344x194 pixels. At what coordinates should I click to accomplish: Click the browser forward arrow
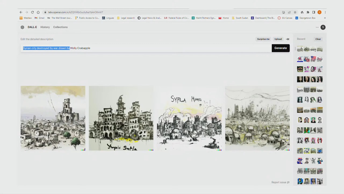click(x=27, y=12)
